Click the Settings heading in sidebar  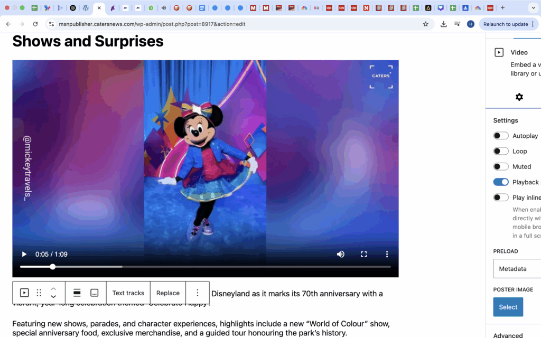coord(506,120)
